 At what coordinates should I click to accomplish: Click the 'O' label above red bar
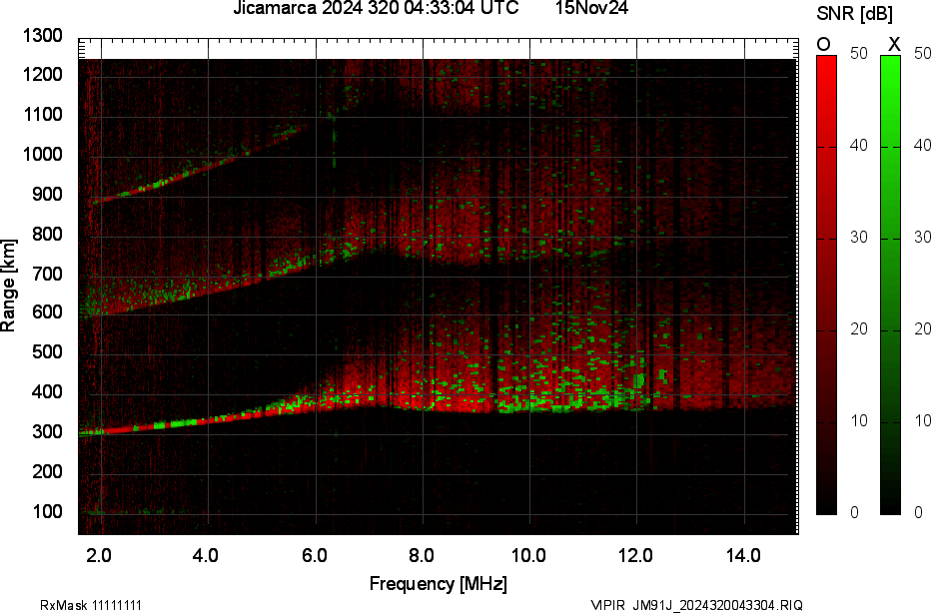tap(823, 45)
